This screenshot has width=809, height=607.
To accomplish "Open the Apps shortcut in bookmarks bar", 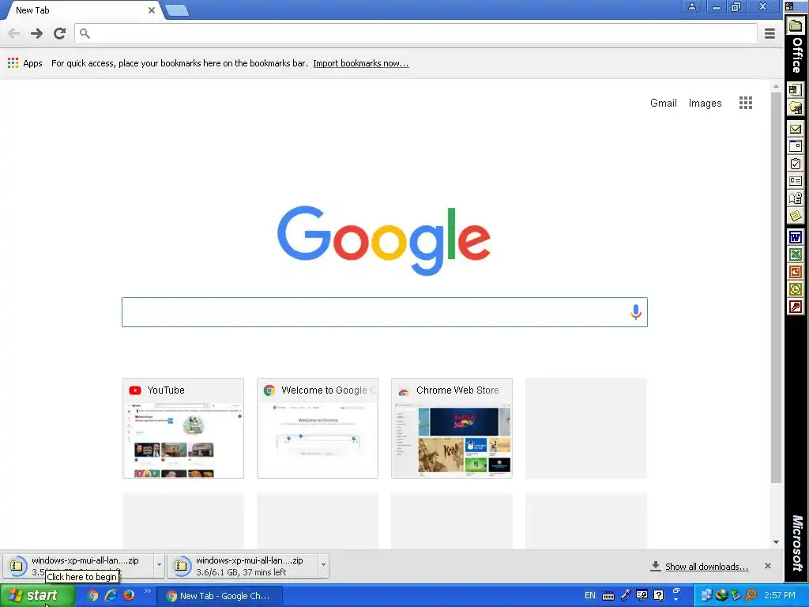I will point(25,63).
